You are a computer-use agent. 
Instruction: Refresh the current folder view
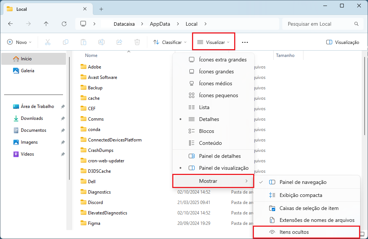click(x=64, y=24)
